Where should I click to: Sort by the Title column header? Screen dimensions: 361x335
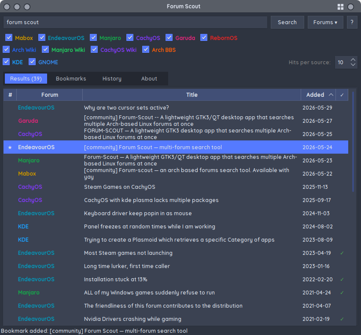point(192,95)
